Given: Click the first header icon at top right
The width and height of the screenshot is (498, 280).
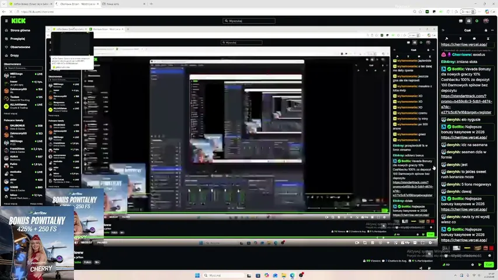Looking at the screenshot, I should click(x=461, y=21).
